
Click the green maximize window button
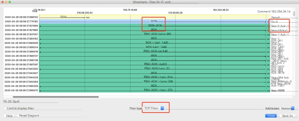point(10,2)
